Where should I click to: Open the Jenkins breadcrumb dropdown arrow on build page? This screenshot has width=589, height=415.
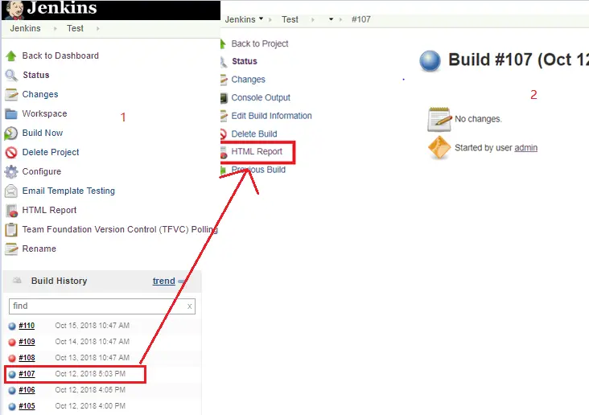click(261, 18)
